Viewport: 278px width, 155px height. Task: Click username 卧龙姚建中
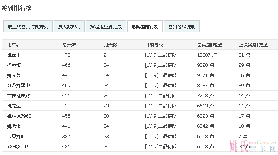point(19,86)
